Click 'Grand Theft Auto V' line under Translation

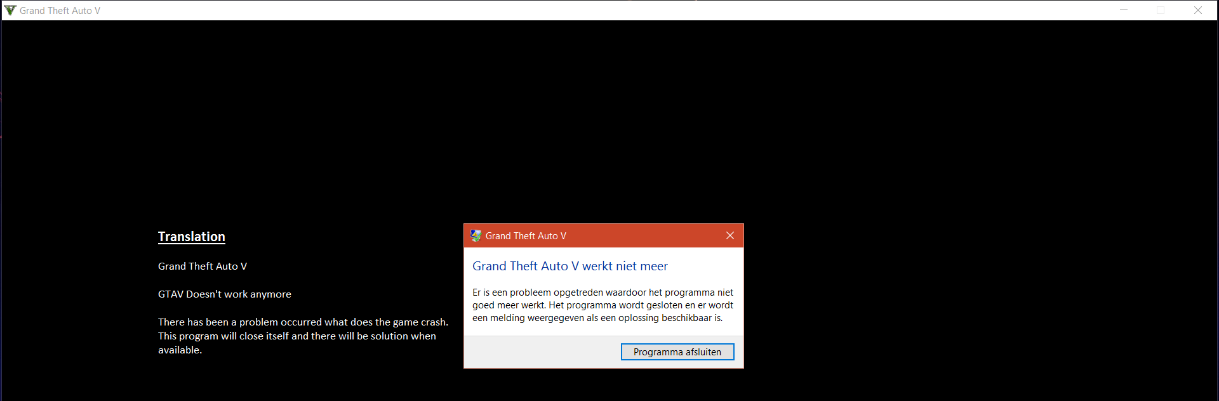203,266
